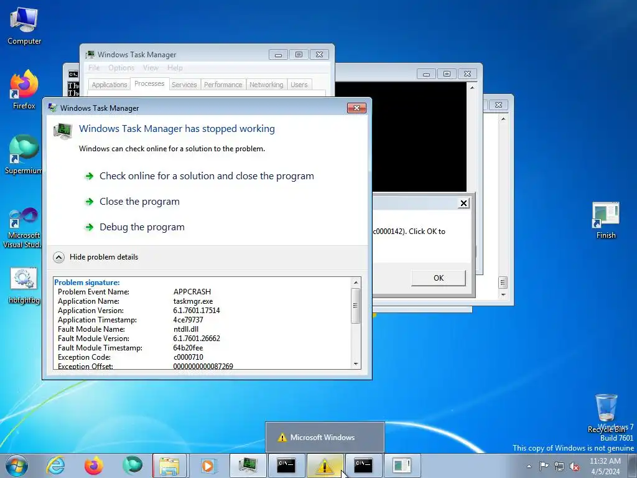Launch Firefox from the taskbar

[93, 466]
